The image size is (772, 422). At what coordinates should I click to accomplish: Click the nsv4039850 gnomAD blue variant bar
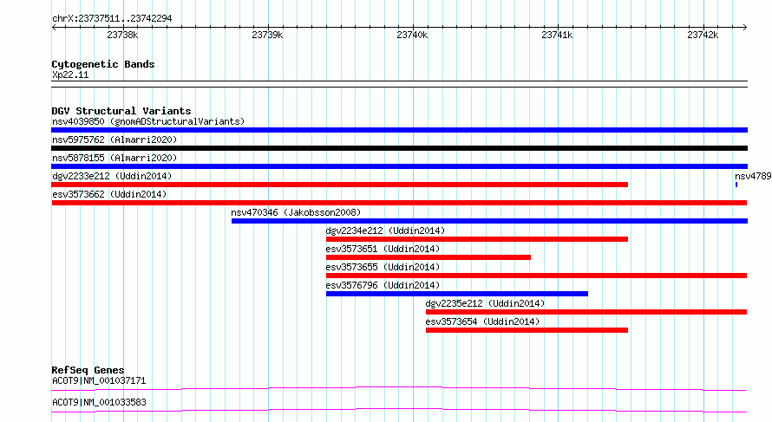pyautogui.click(x=399, y=130)
